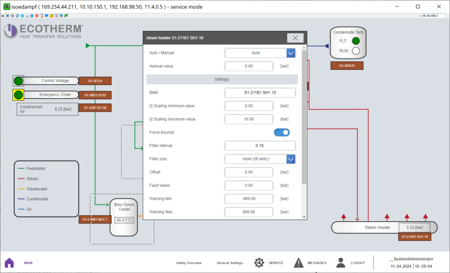The image size is (450, 273).
Task: Toggle the Force Bounds switch
Action: [282, 132]
